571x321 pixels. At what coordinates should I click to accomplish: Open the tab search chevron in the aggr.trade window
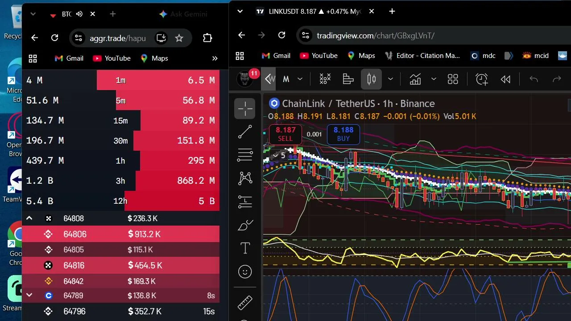[33, 14]
